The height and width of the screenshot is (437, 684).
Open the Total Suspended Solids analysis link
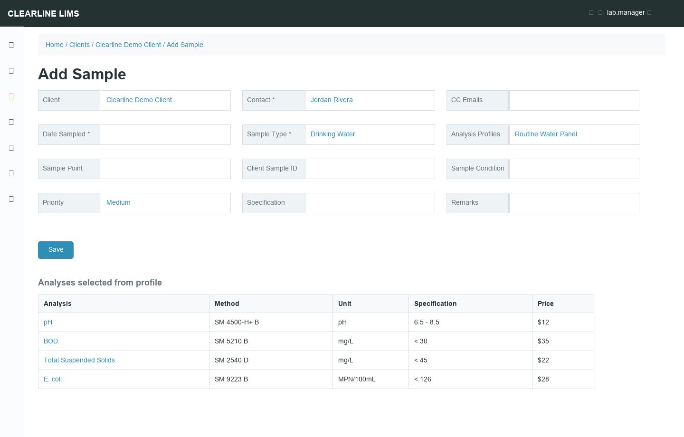pos(79,360)
